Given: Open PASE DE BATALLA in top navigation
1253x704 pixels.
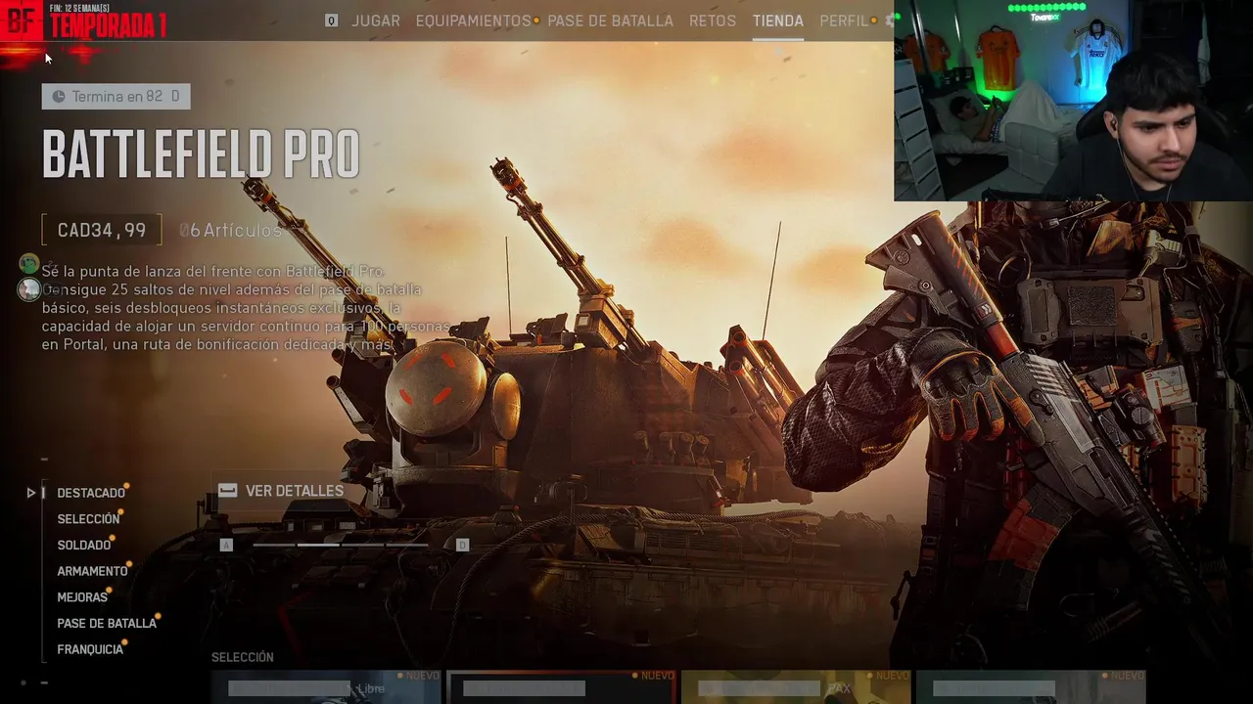Looking at the screenshot, I should pyautogui.click(x=610, y=21).
